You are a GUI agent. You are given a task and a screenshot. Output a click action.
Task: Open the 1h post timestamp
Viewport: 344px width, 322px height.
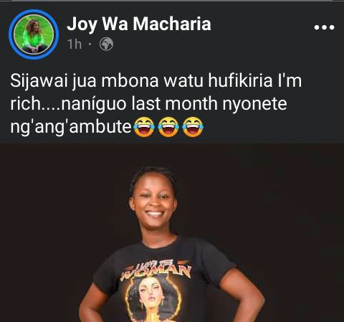(x=75, y=44)
